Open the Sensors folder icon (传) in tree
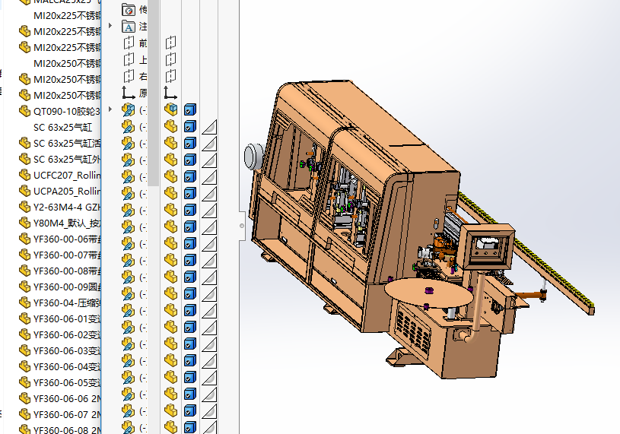Screen dimensions: 620x434 coord(128,10)
